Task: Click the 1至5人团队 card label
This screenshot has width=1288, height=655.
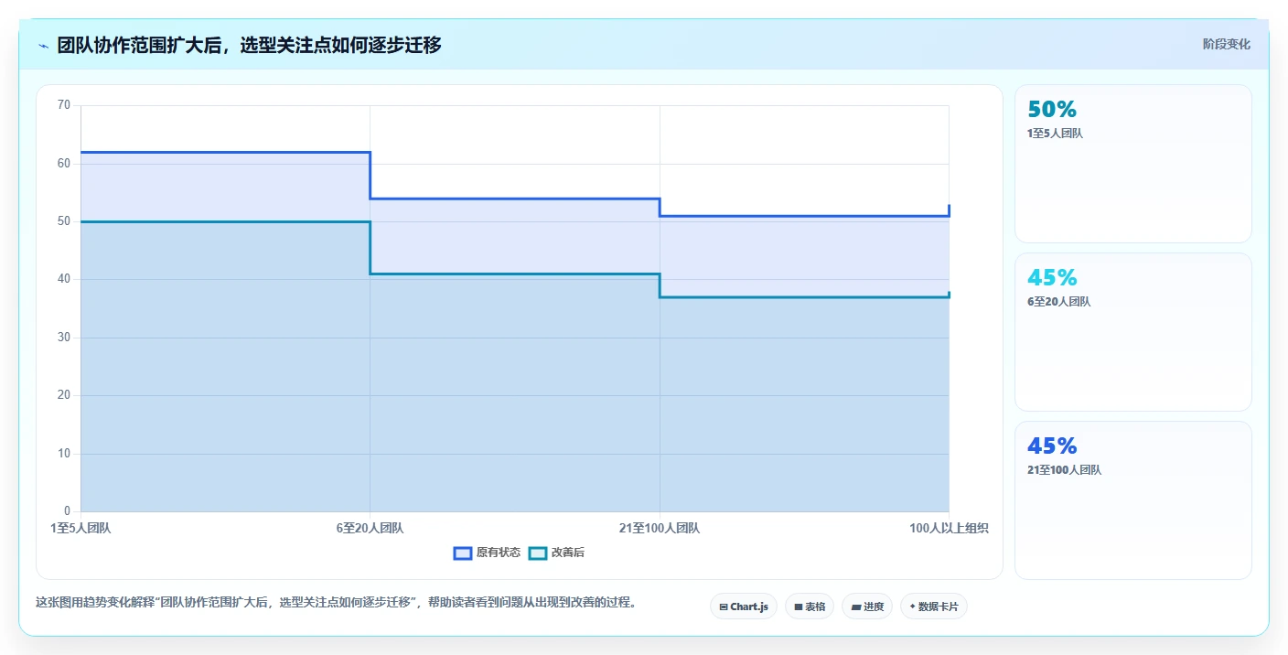Action: [1055, 134]
